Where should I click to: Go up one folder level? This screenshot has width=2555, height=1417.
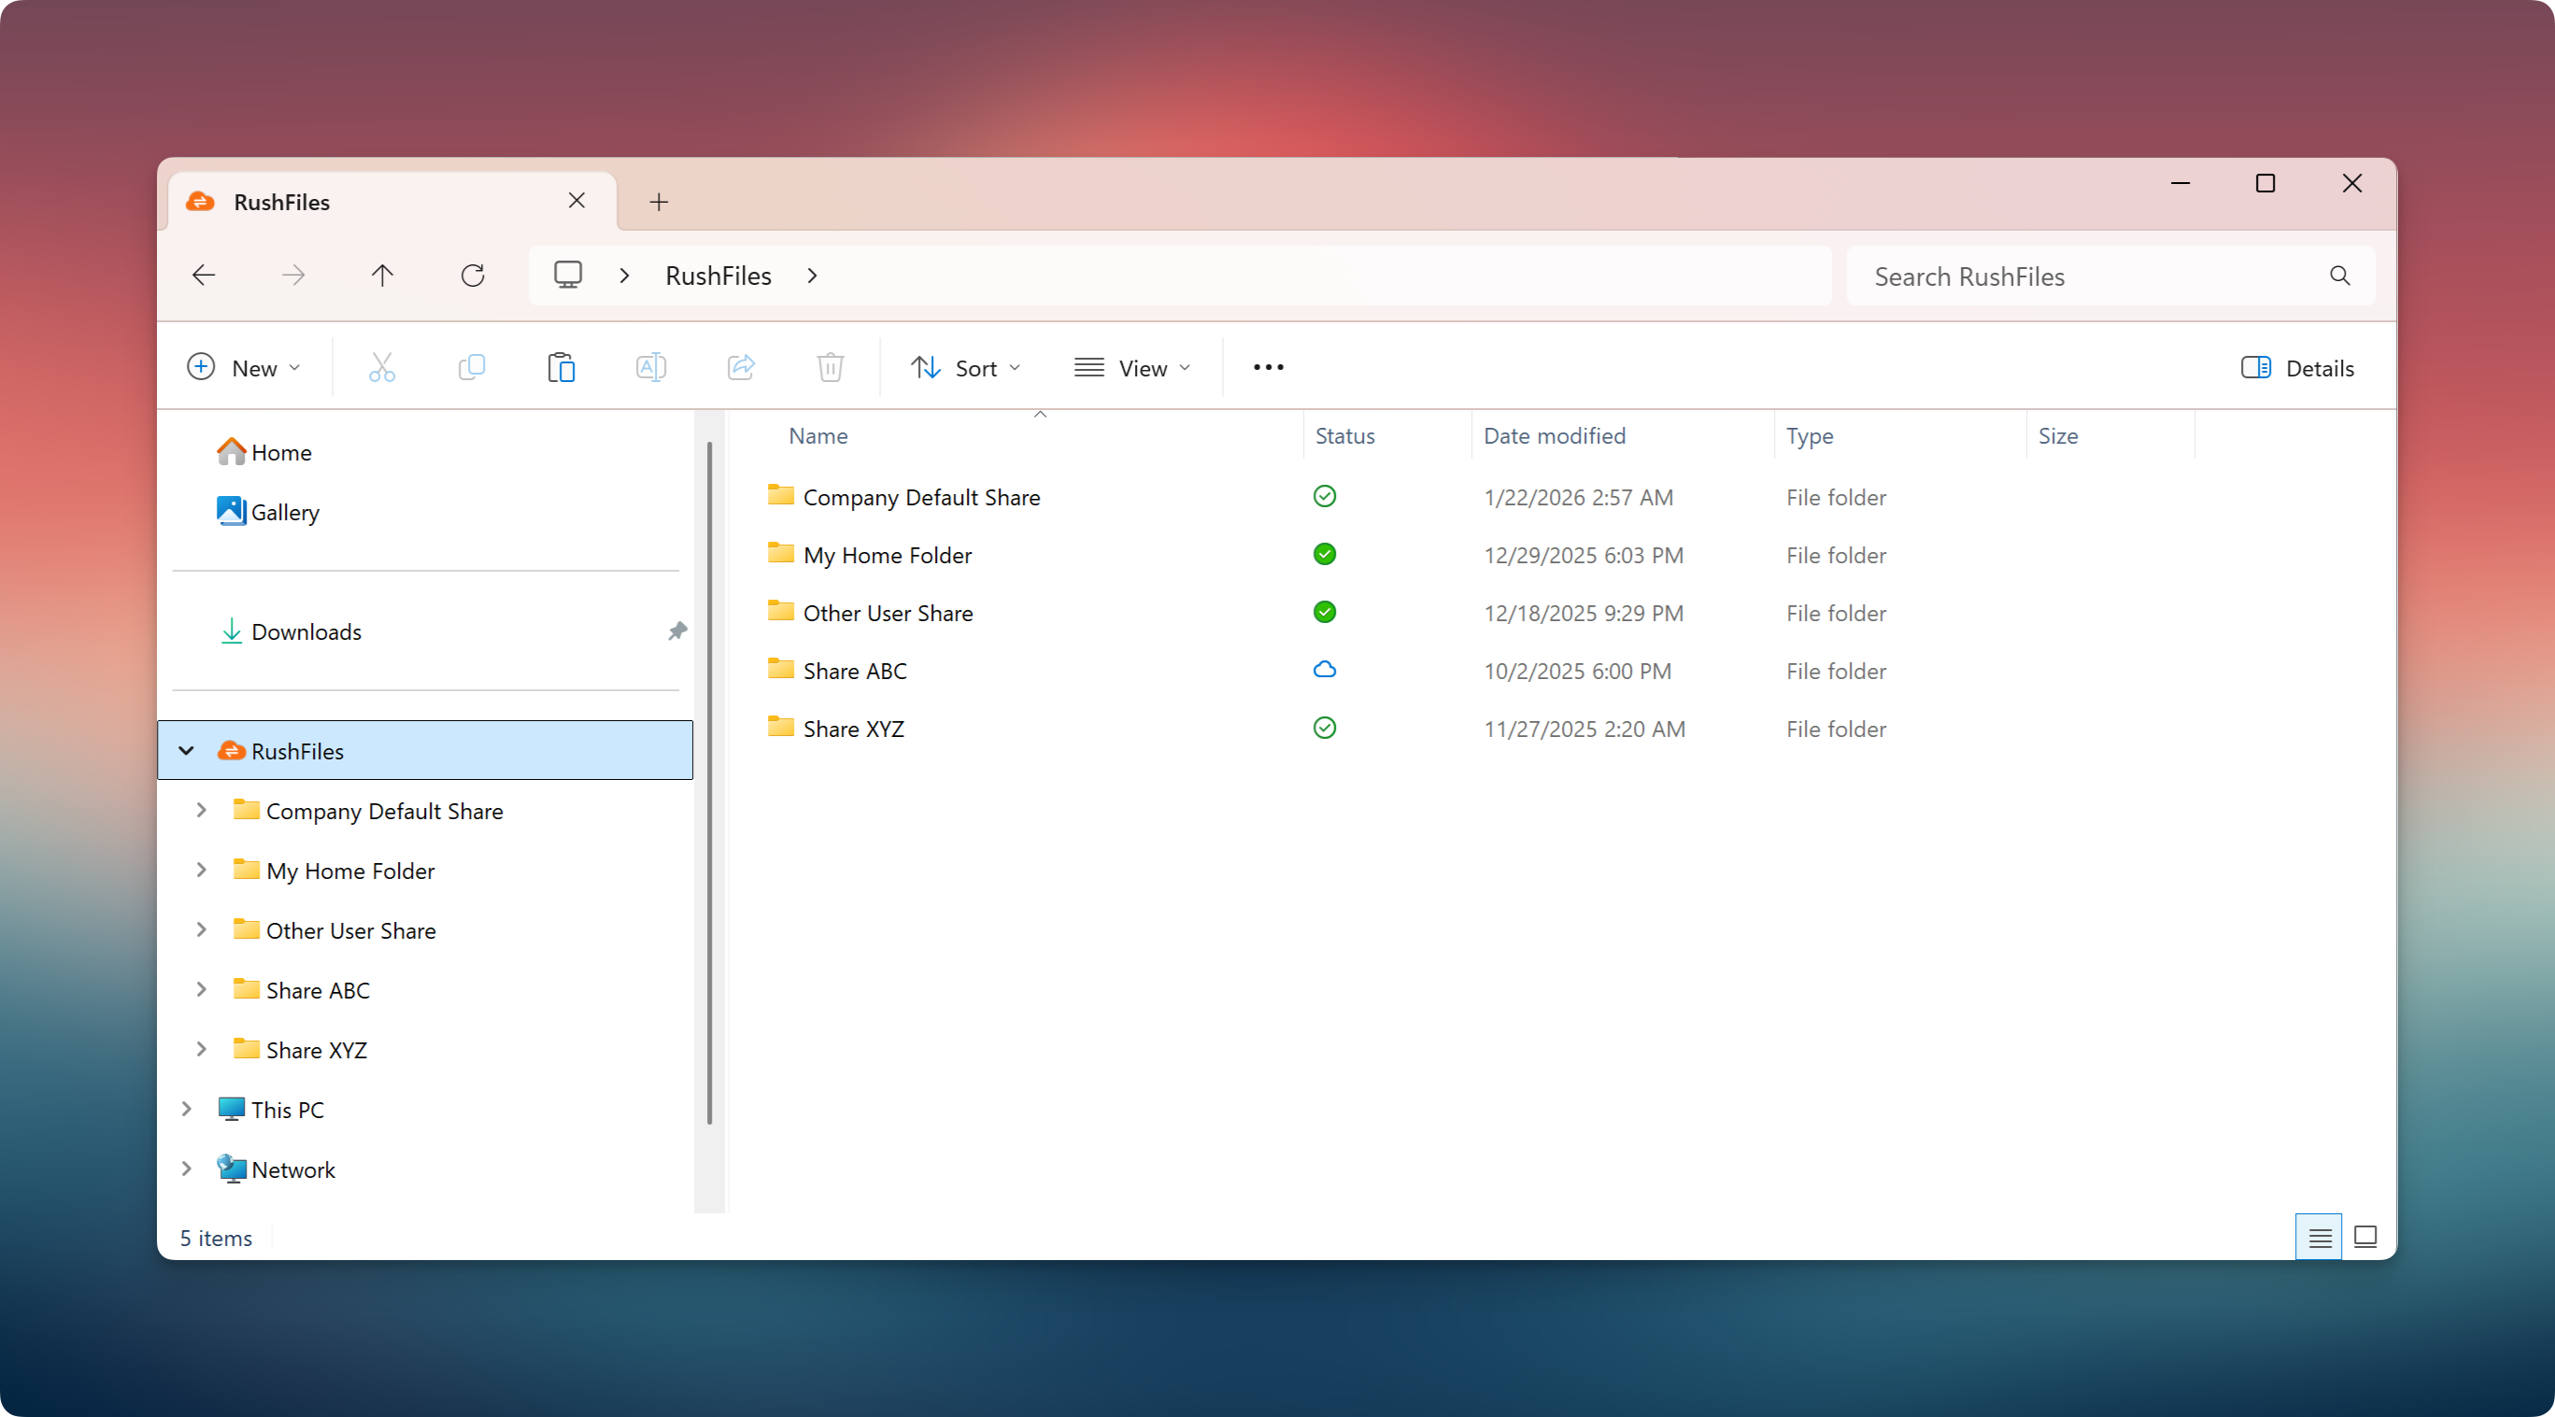(383, 276)
